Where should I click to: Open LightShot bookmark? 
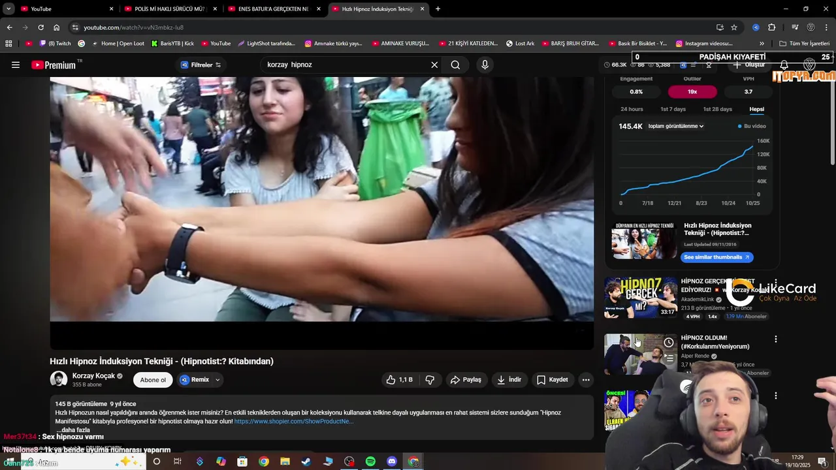tap(266, 43)
